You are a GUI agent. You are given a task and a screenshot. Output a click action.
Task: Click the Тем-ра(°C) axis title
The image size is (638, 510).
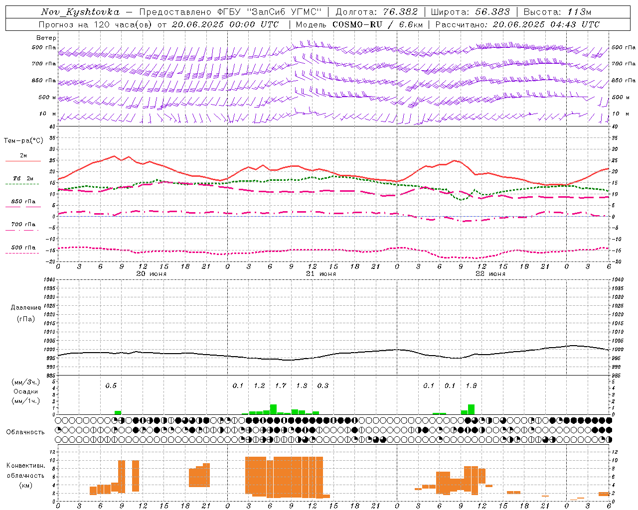click(23, 140)
